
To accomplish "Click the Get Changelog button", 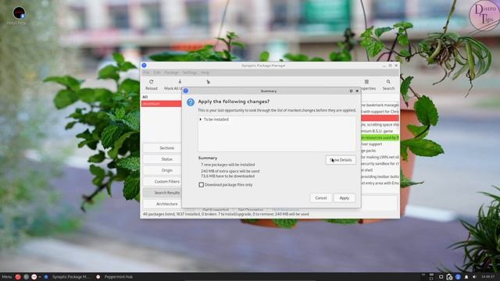I will [x=250, y=209].
